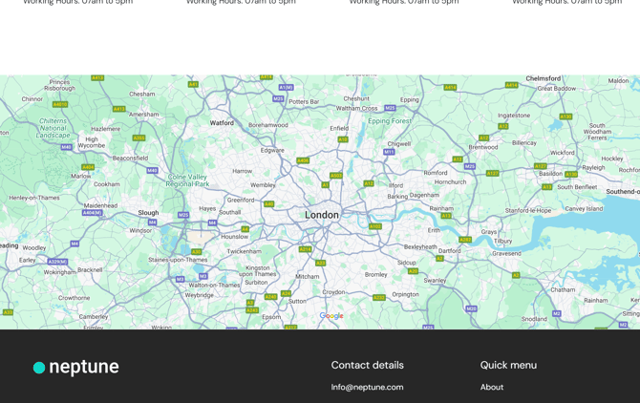Click the Gravesend map label
The width and height of the screenshot is (640, 403).
click(506, 253)
